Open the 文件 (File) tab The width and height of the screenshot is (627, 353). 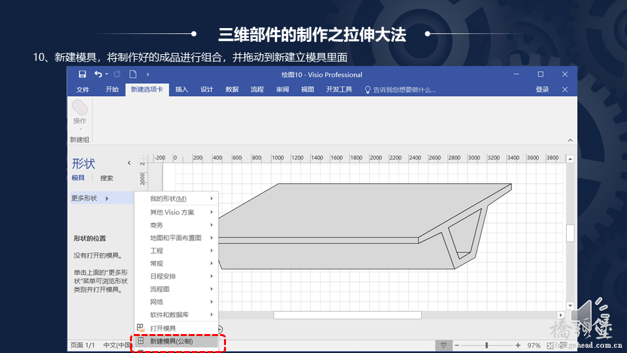[x=83, y=90]
